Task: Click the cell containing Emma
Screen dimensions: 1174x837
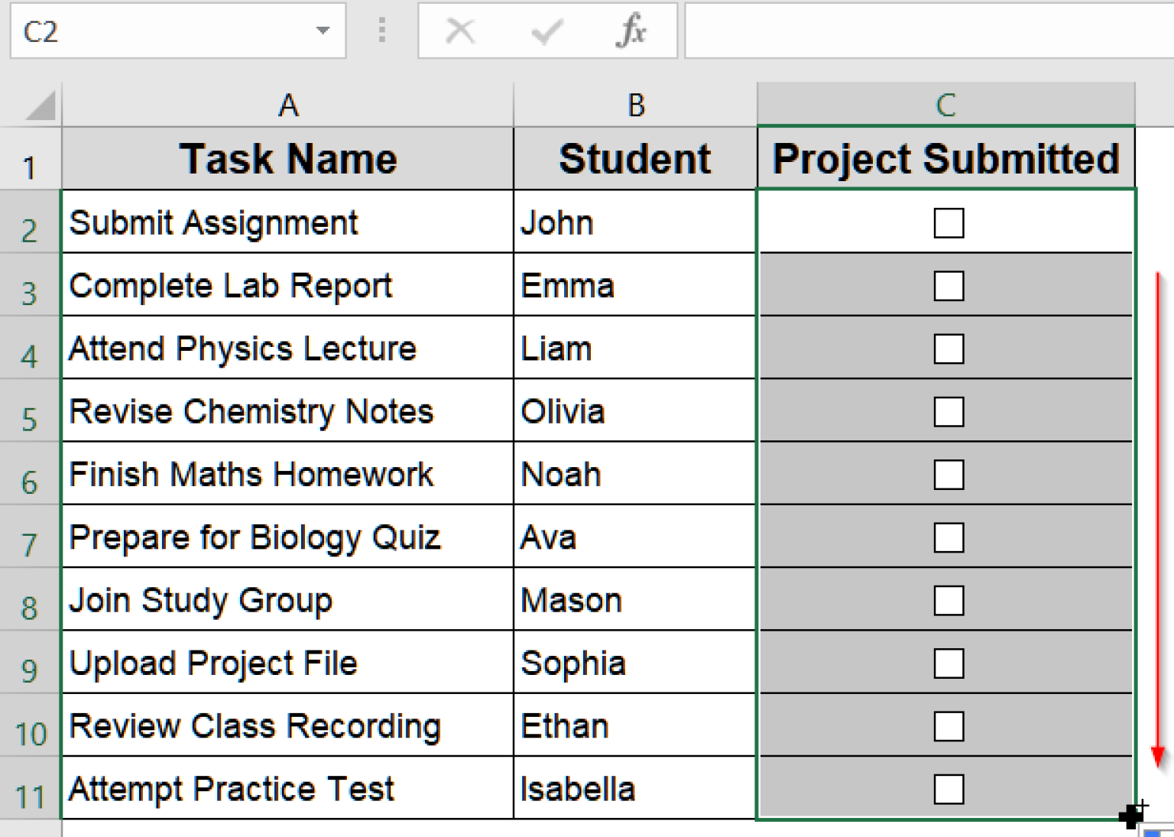Action: [634, 286]
